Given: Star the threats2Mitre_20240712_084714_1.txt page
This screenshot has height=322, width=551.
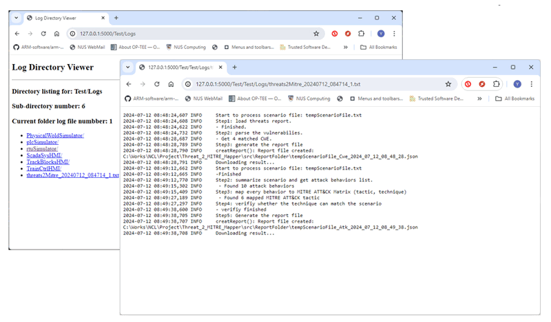Looking at the screenshot, I should [448, 84].
